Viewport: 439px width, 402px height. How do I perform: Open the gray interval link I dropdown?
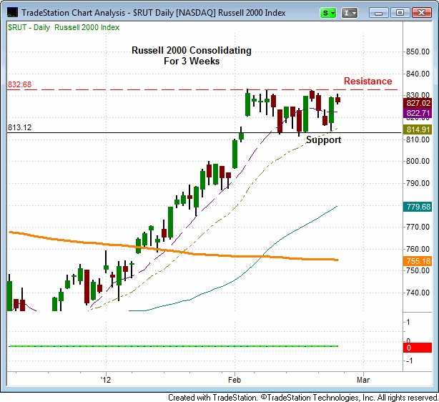349,13
